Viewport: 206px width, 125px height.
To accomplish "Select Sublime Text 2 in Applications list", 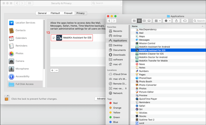I will (168, 120).
